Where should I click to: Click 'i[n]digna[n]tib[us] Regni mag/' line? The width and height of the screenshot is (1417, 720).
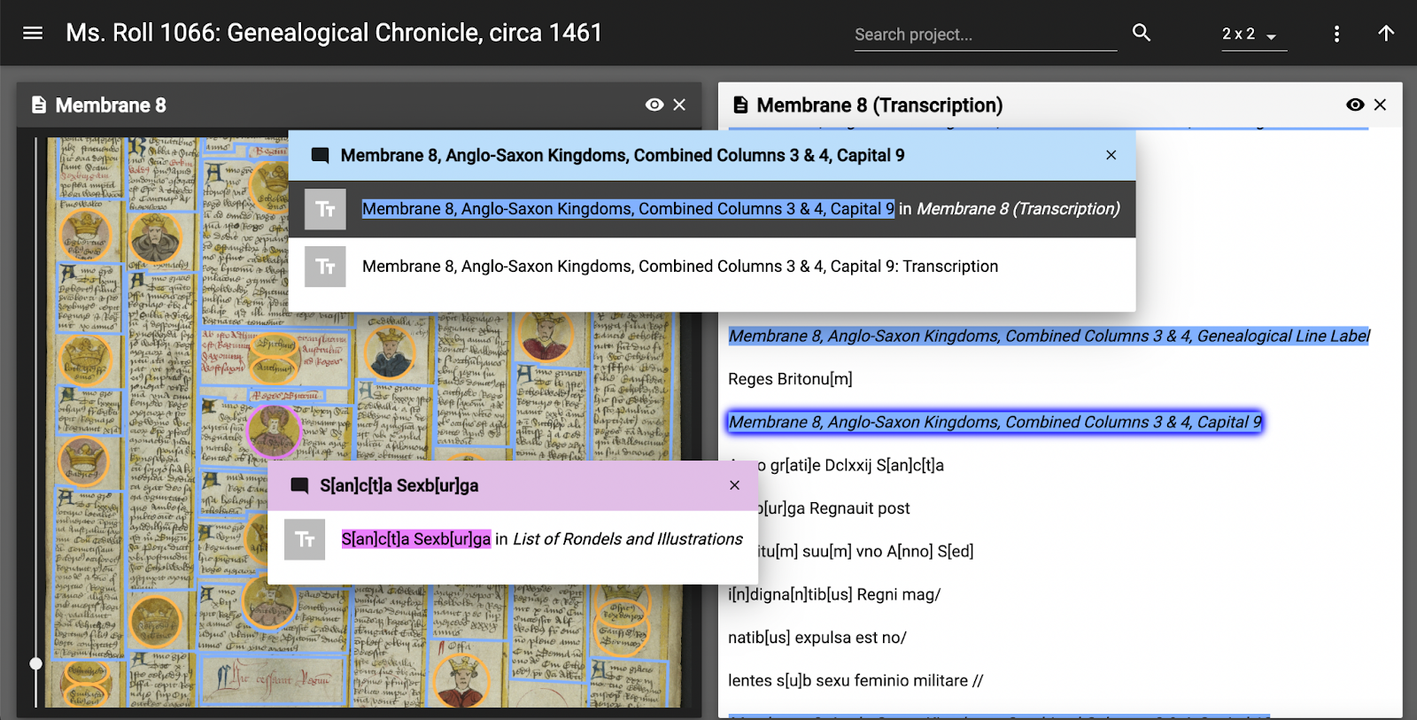(x=834, y=594)
